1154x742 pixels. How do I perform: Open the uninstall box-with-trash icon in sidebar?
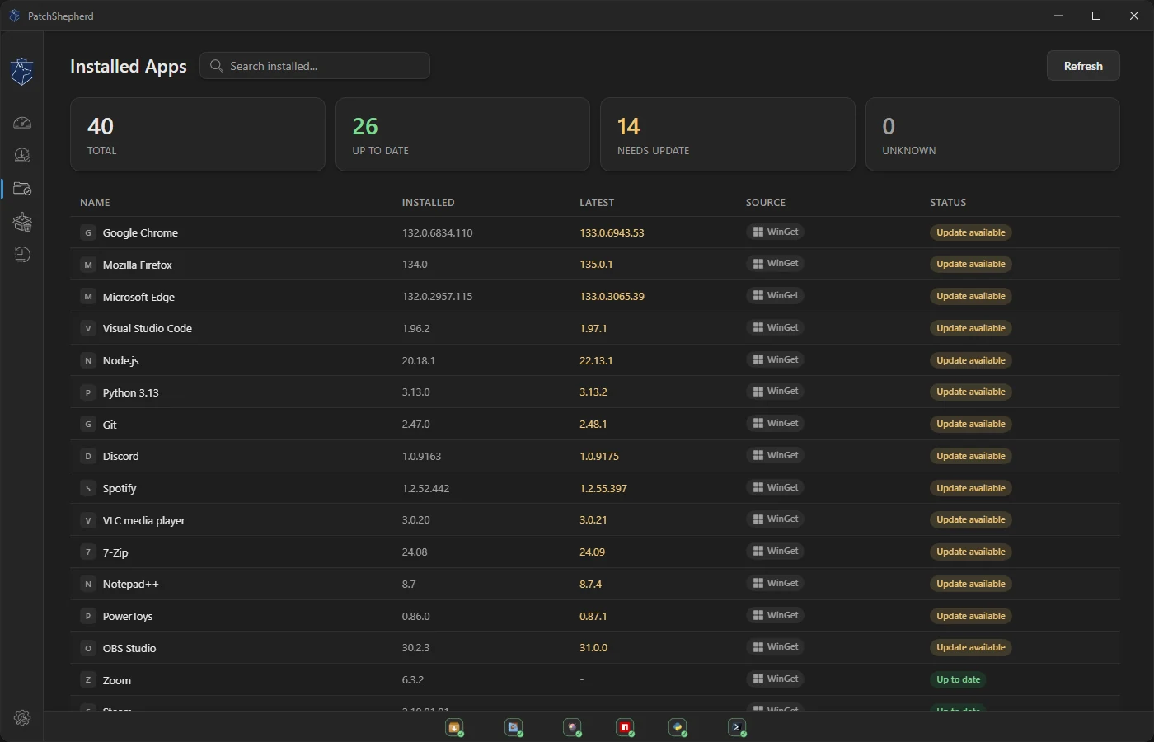(x=22, y=222)
